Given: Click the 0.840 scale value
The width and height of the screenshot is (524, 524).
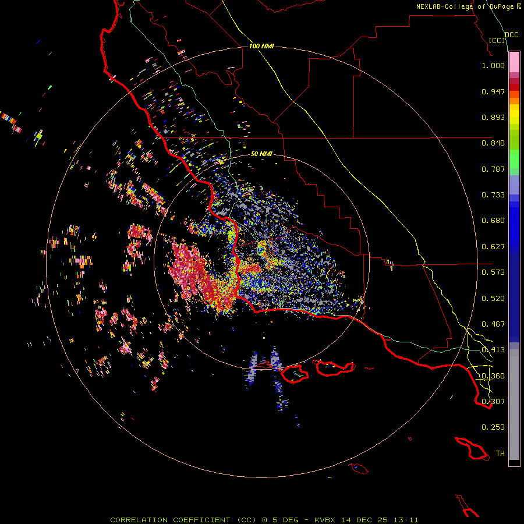Looking at the screenshot, I should point(493,143).
